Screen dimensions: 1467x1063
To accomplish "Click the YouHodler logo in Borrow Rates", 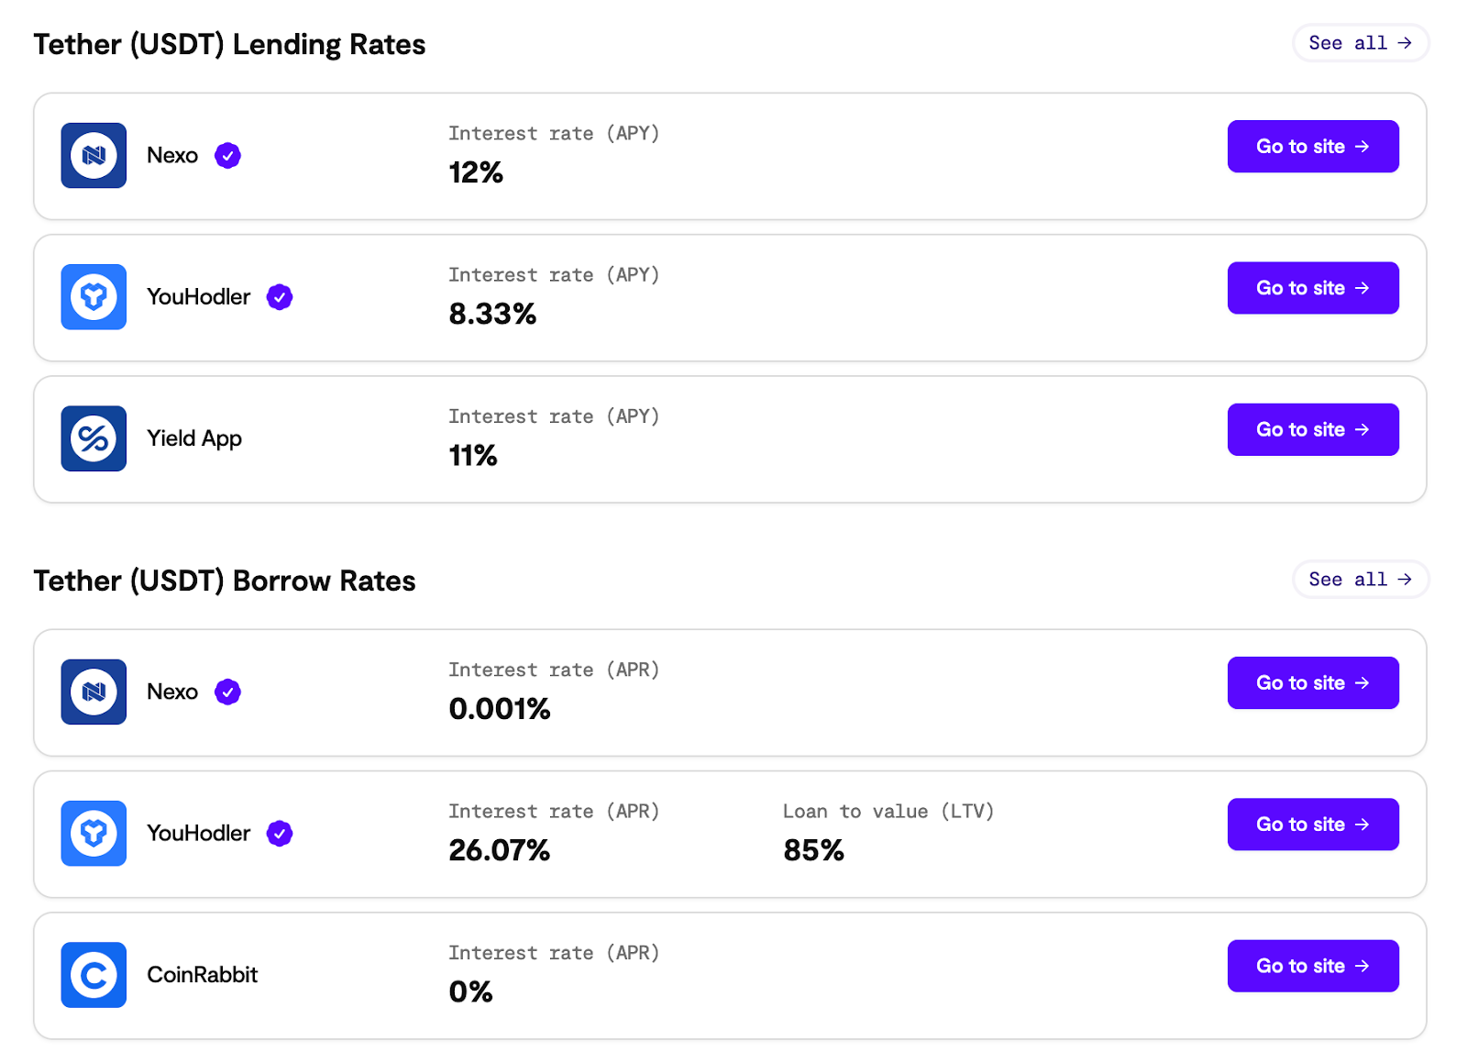I will 94,834.
